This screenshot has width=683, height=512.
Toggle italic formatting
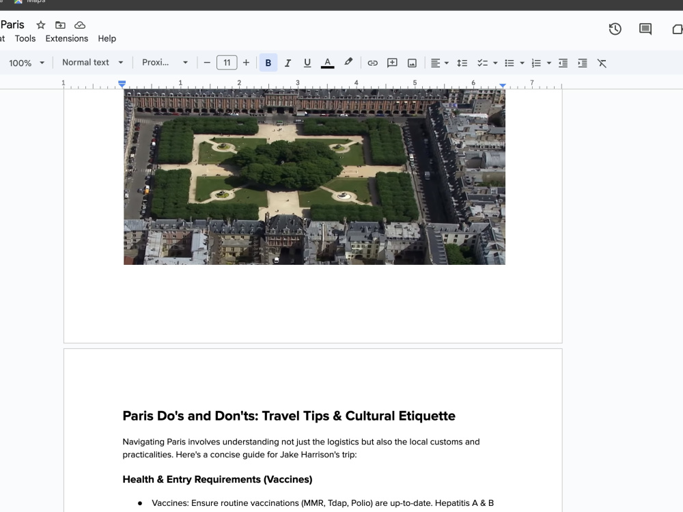point(288,63)
